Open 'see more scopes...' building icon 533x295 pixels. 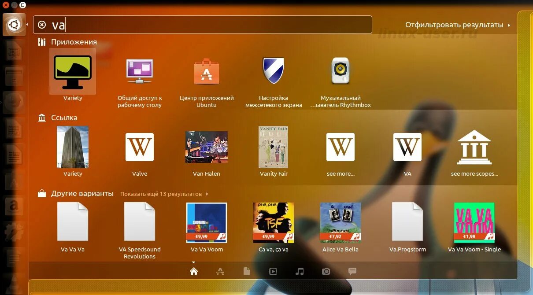(x=474, y=147)
